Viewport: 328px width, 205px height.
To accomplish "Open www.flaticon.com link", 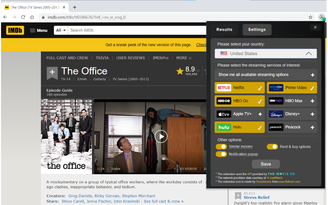I will coord(289,181).
